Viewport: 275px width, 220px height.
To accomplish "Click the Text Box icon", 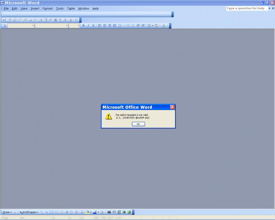I will 61,212.
